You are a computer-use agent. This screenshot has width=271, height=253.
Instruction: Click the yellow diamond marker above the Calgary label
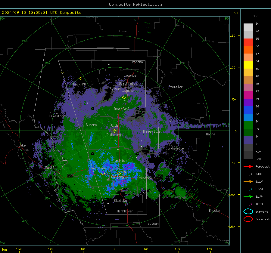click(x=119, y=173)
